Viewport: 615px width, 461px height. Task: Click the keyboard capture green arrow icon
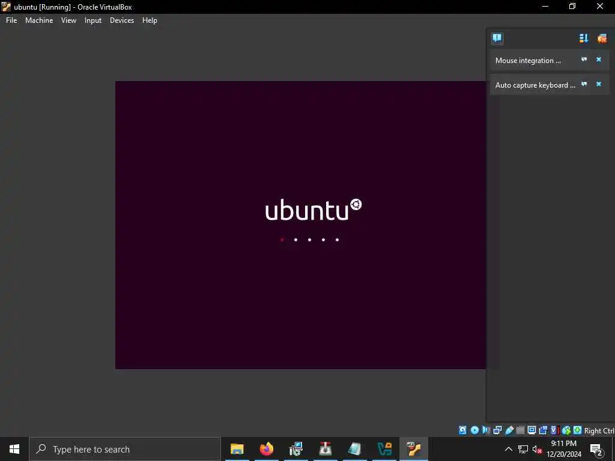point(577,430)
